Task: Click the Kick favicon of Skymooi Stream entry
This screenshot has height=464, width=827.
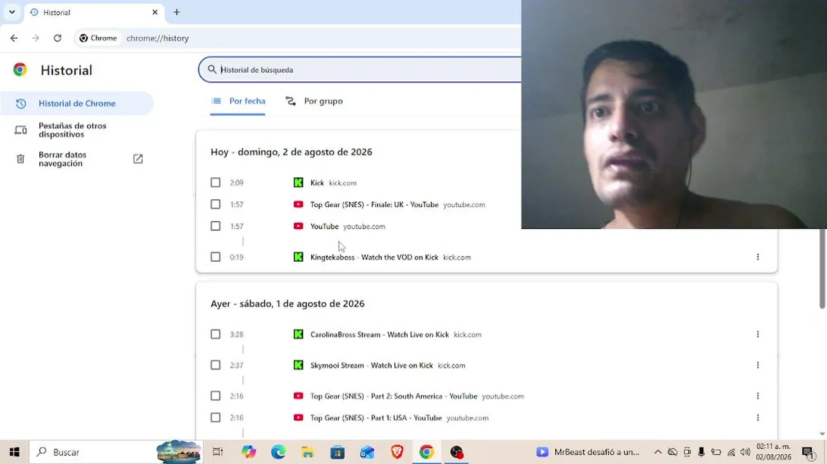Action: pyautogui.click(x=298, y=365)
